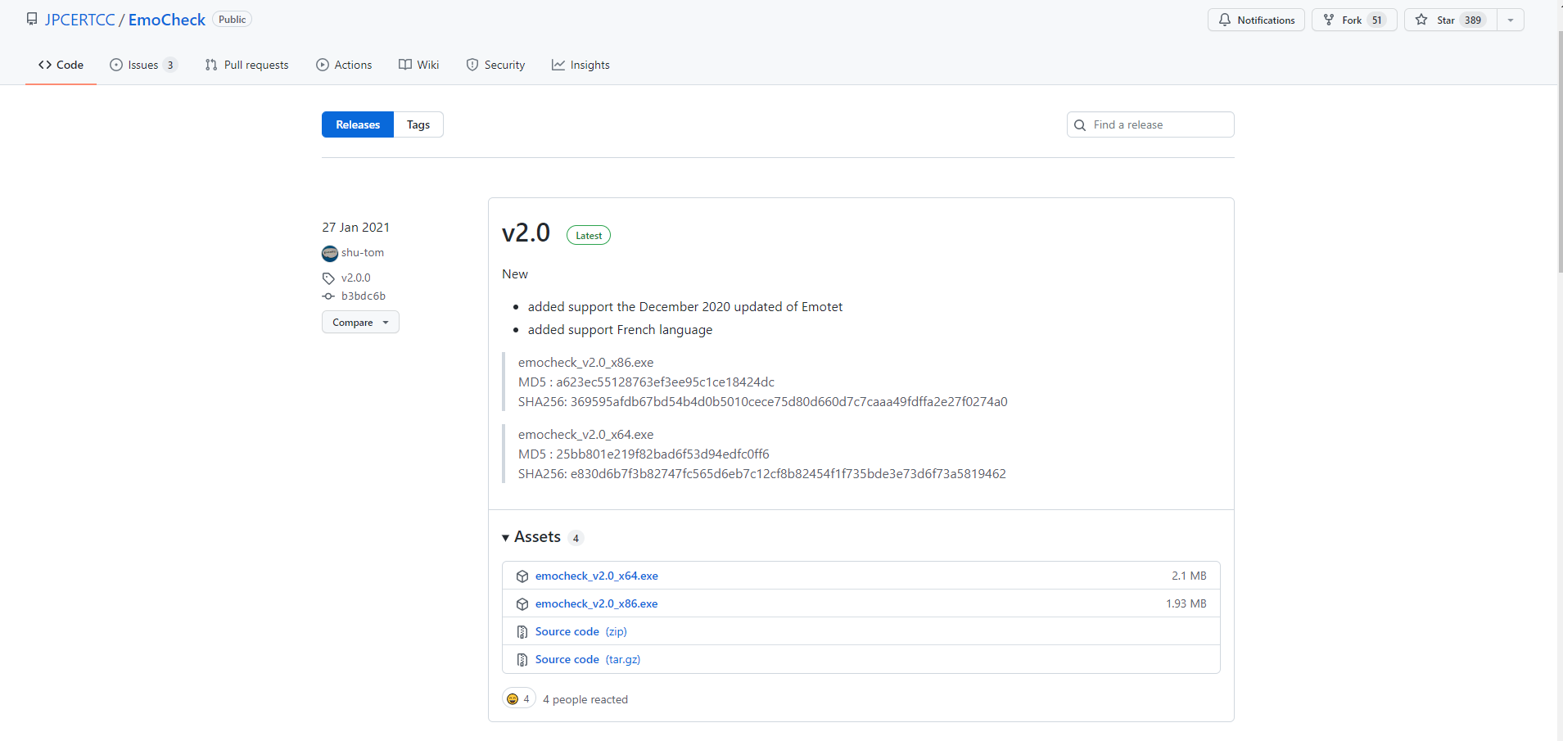The height and width of the screenshot is (741, 1563).
Task: Download emocheck_v2.0_x64.exe
Action: [597, 576]
